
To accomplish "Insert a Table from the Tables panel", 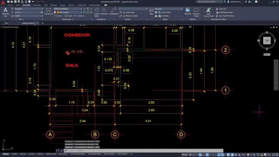I will (x=151, y=11).
